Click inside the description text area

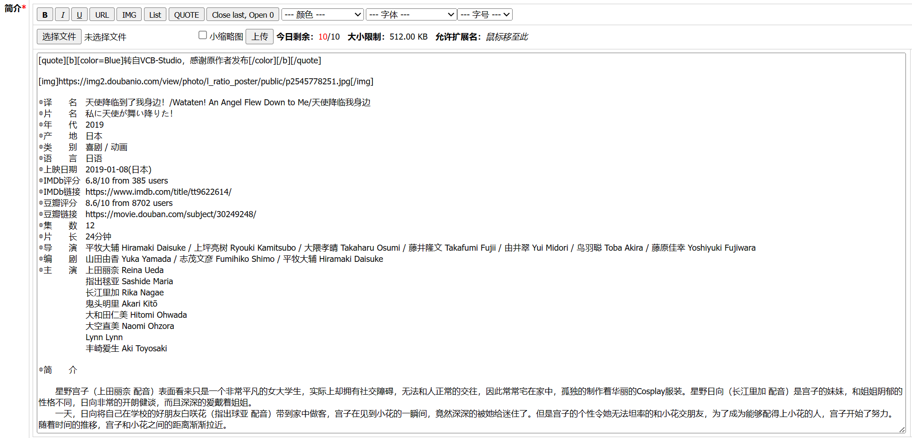click(x=471, y=242)
